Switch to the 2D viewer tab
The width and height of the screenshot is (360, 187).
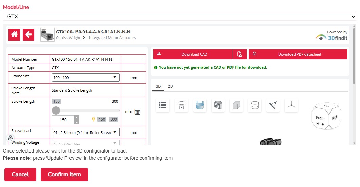pyautogui.click(x=171, y=86)
